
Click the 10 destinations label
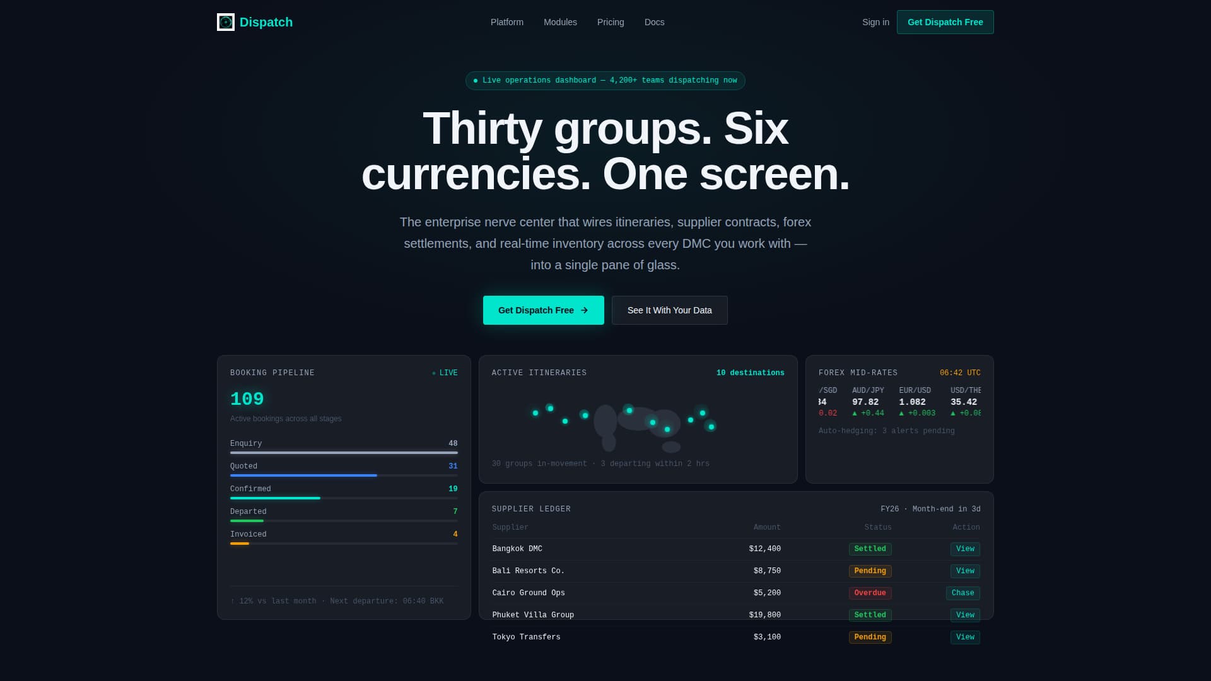coord(750,373)
